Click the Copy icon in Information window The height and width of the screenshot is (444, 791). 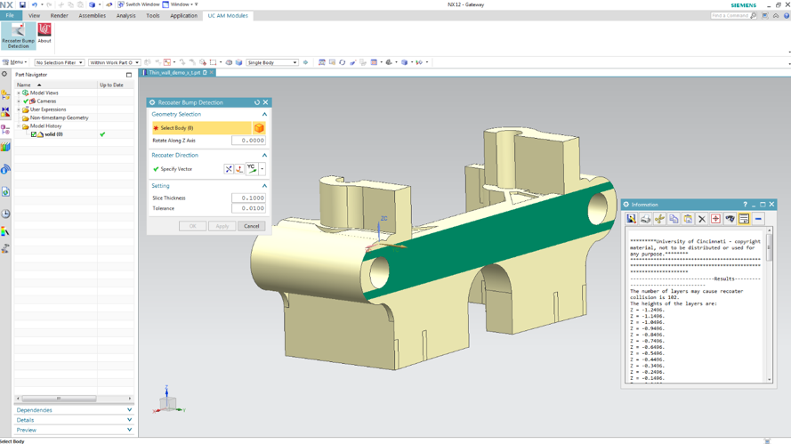click(x=674, y=219)
